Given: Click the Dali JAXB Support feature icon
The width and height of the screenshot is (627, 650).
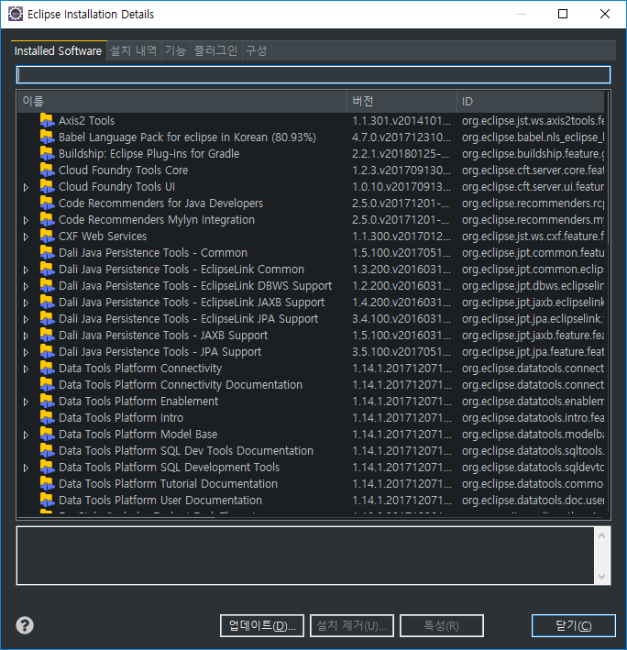Looking at the screenshot, I should tap(48, 336).
